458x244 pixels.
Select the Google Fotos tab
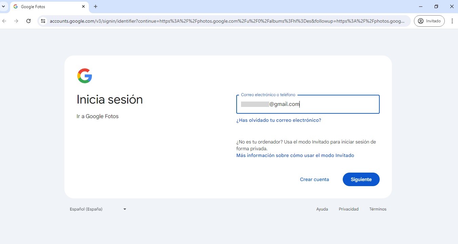click(x=49, y=6)
